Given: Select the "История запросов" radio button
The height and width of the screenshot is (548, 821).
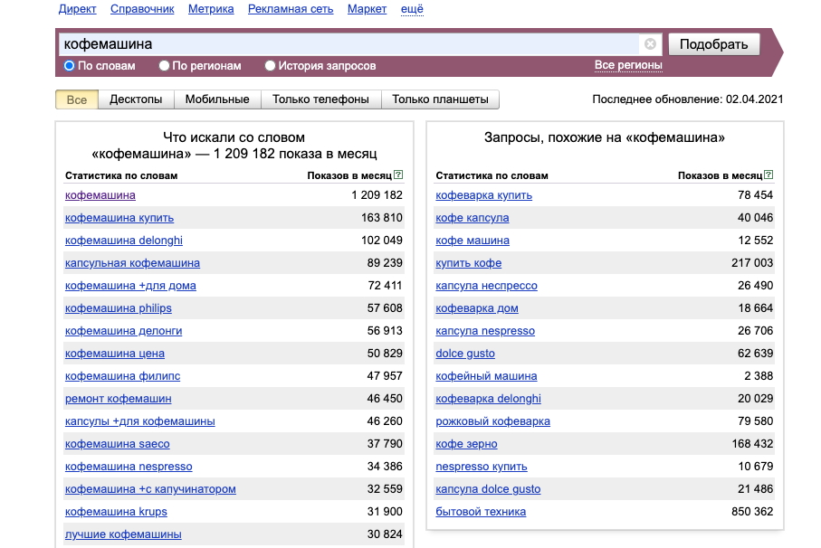Looking at the screenshot, I should pos(270,66).
